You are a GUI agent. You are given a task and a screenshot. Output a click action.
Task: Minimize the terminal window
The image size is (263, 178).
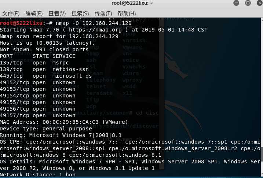point(235,3)
